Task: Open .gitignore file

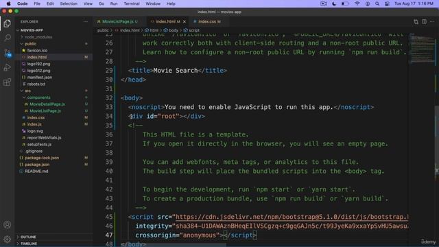Action: tap(34, 151)
